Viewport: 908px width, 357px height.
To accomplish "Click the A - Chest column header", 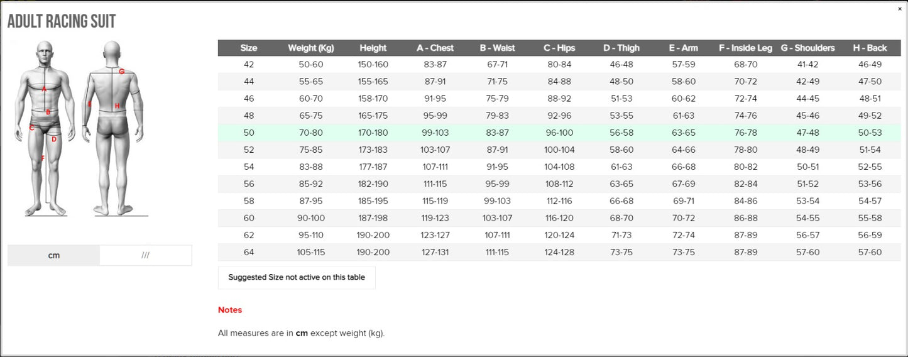I will (435, 48).
